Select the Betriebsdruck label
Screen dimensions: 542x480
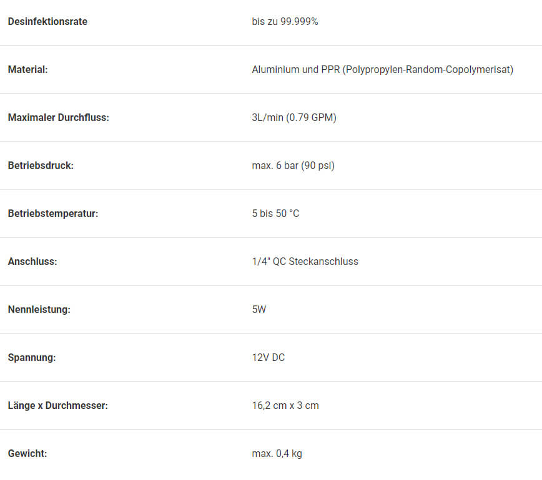(41, 165)
